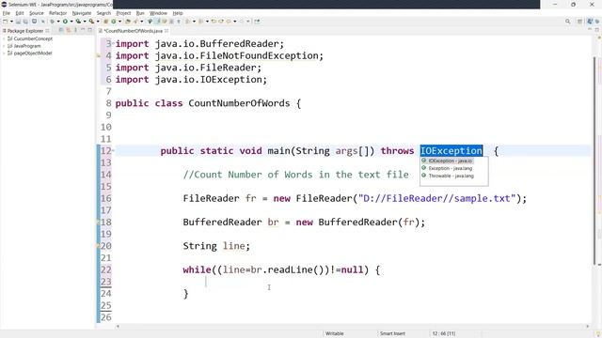
Task: Click the Open Type toolbar icon
Action: point(128,22)
